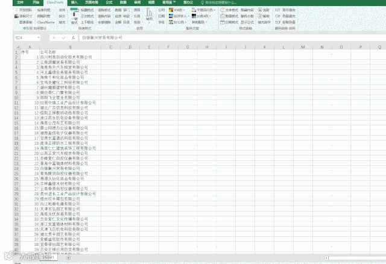Click the lightbulb tell-me search icon
Screen dimensions: 386x264
pos(203,2)
